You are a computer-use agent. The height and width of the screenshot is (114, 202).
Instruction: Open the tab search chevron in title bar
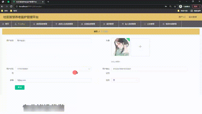[180, 2]
